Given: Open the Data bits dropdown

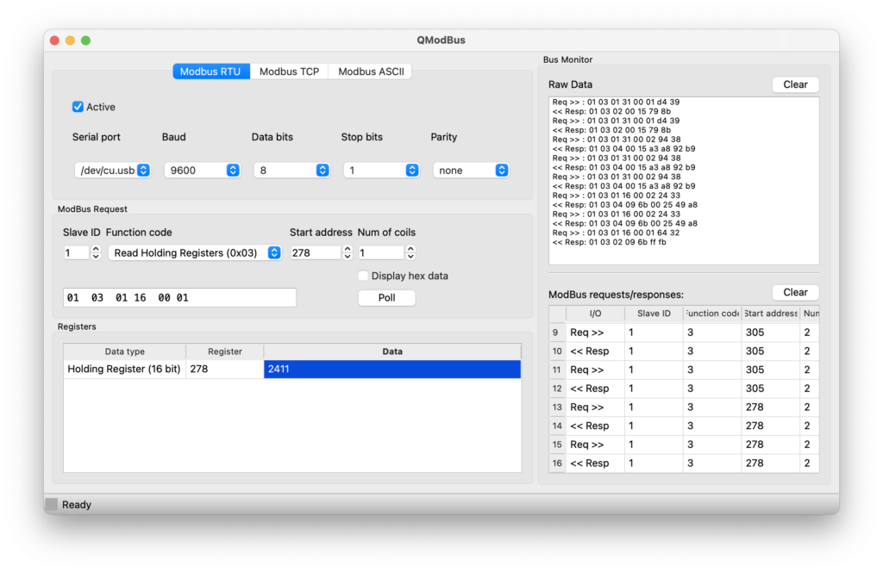Looking at the screenshot, I should (292, 171).
